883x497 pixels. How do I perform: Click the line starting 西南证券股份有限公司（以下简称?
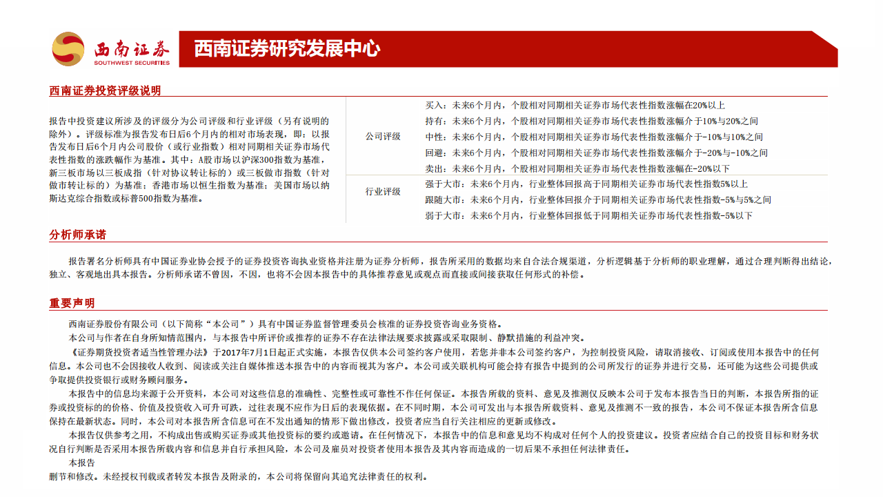[x=286, y=324]
